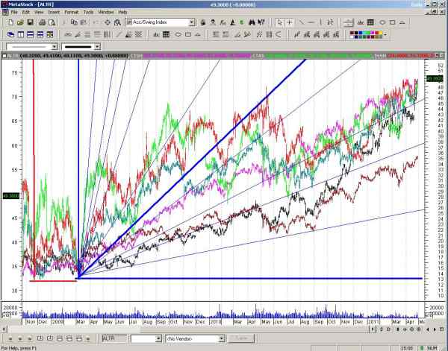Click the stacked windows icon in second toolbar
Screen dimensions: 448x351
coord(10,34)
